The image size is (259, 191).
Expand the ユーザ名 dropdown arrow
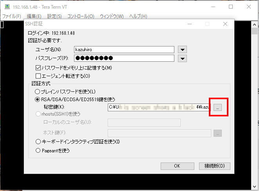click(x=182, y=50)
